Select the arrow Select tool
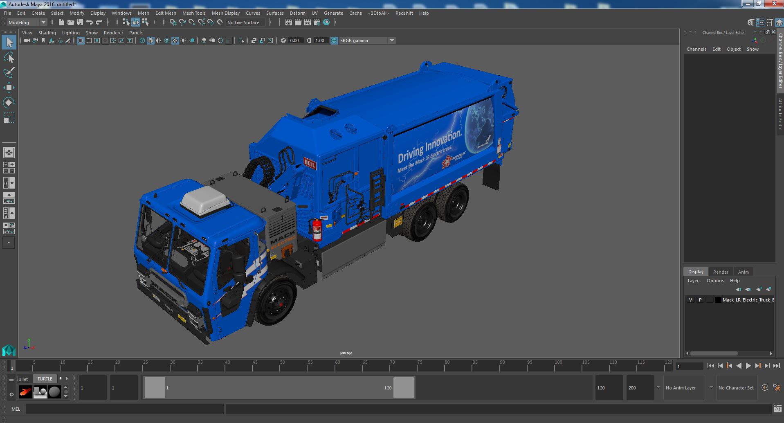Viewport: 784px width, 423px height. tap(9, 42)
